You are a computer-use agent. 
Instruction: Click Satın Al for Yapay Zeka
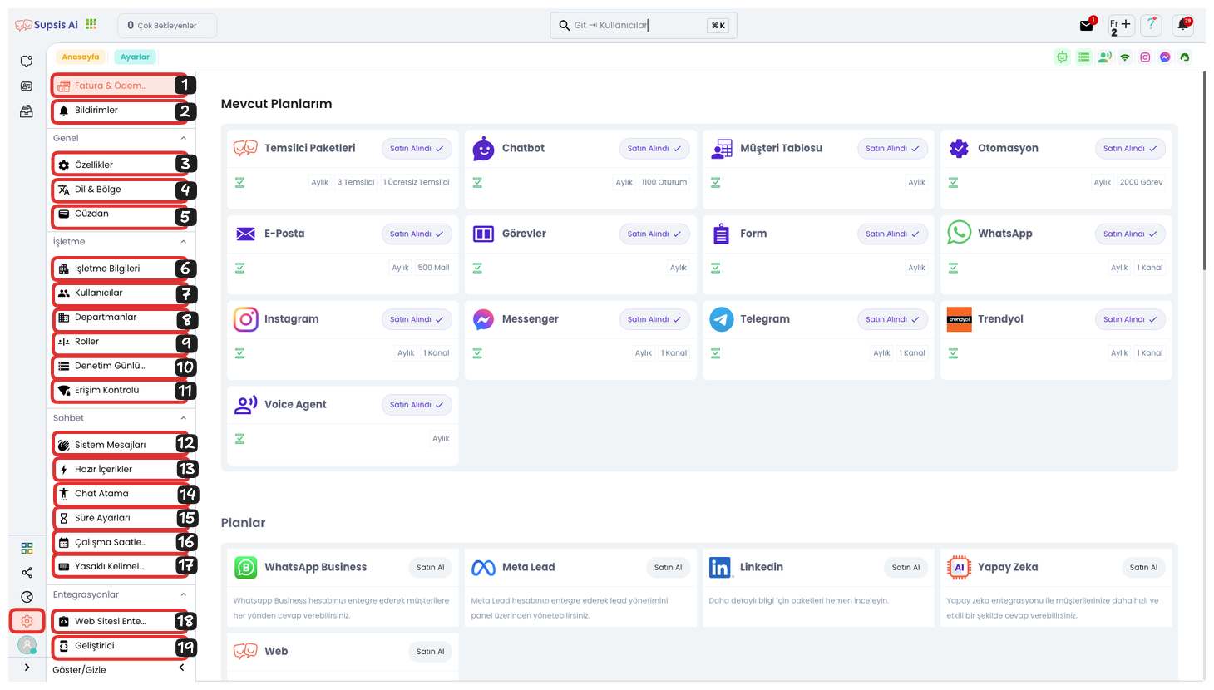(x=1143, y=568)
